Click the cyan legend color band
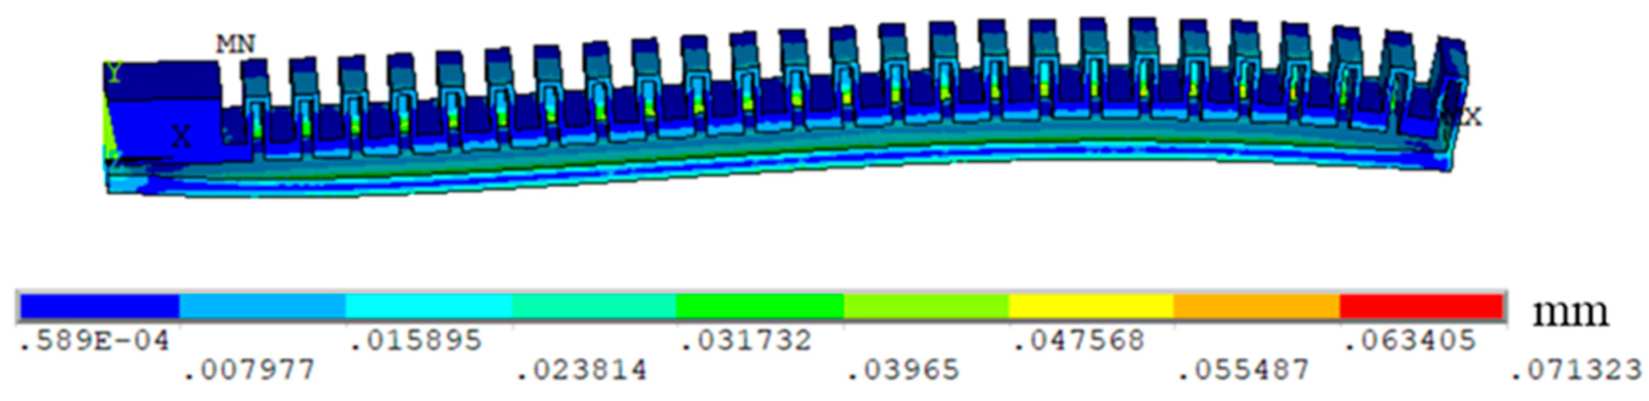 pyautogui.click(x=428, y=306)
